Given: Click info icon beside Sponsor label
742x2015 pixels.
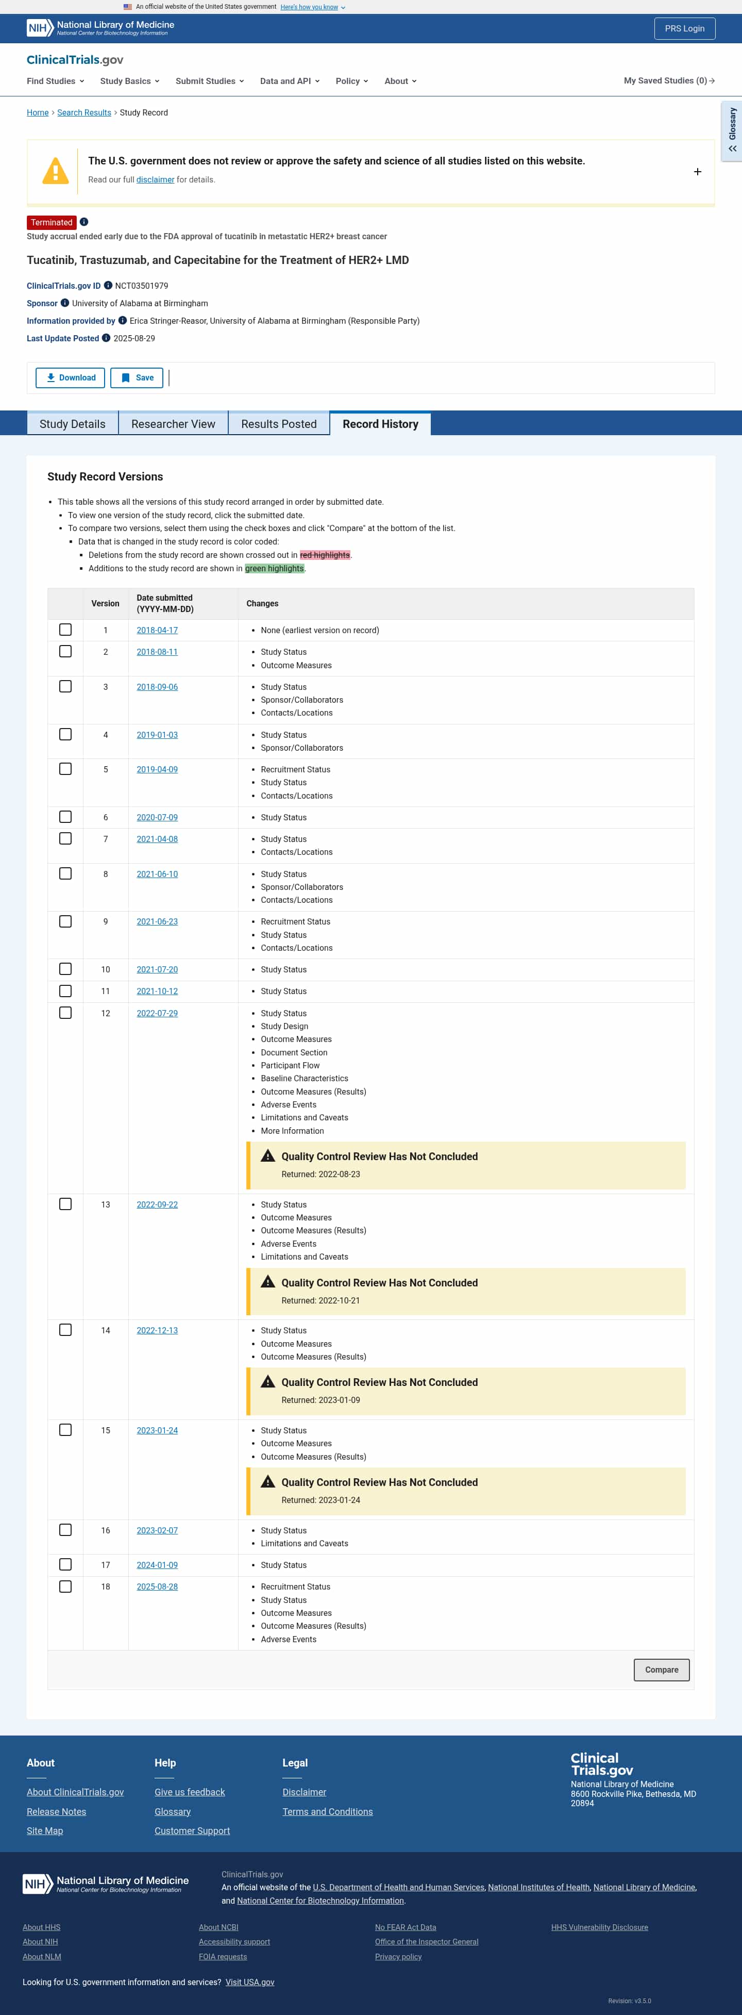Looking at the screenshot, I should click(65, 304).
